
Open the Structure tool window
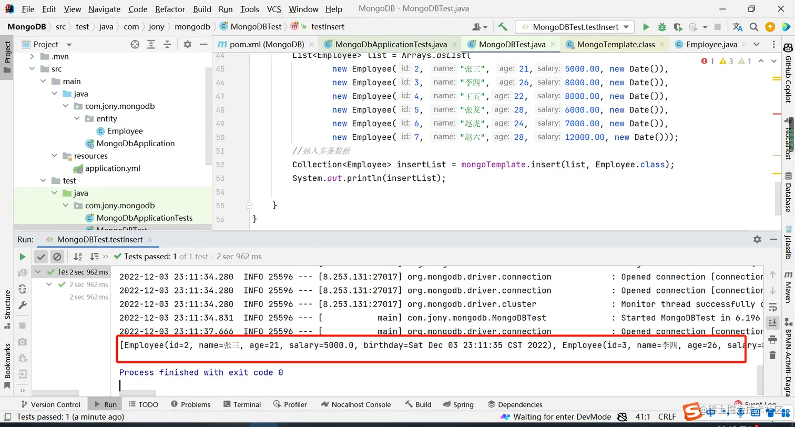click(7, 309)
